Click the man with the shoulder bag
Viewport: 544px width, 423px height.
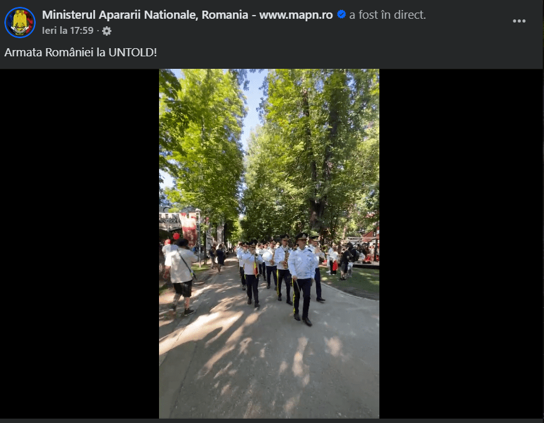(x=180, y=277)
